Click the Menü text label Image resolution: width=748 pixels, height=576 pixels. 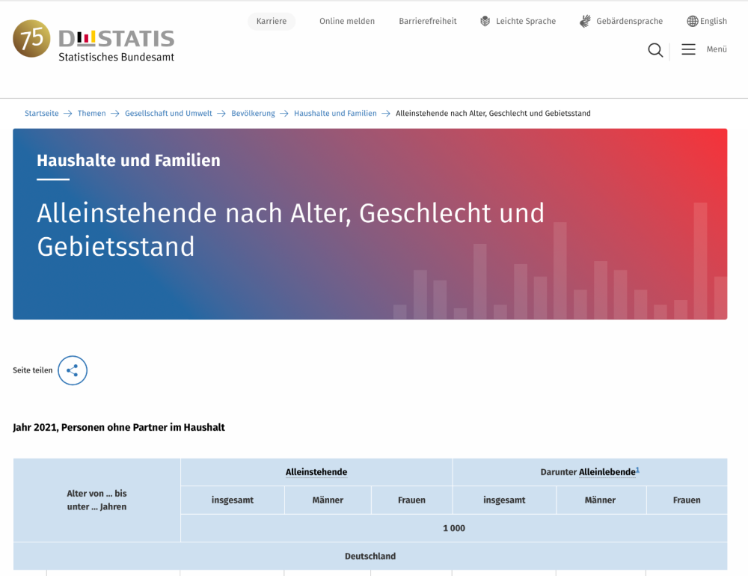point(716,49)
